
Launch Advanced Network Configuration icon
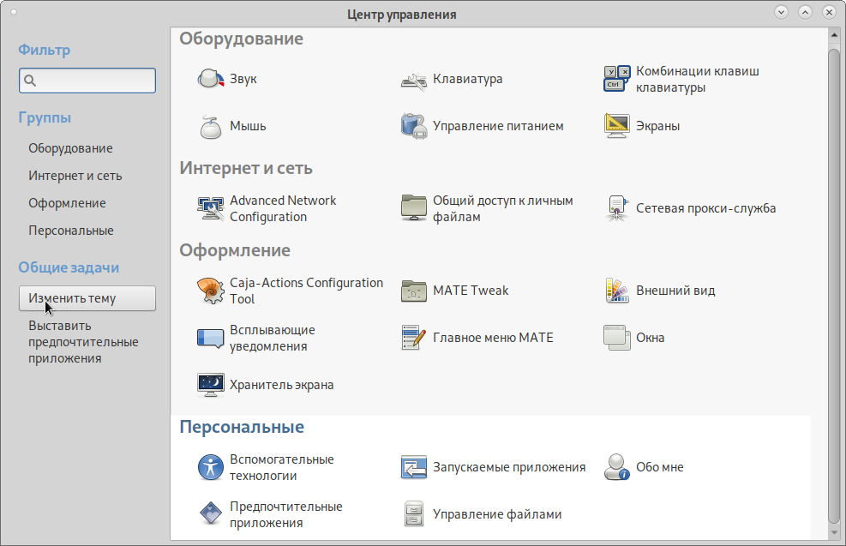(x=211, y=208)
